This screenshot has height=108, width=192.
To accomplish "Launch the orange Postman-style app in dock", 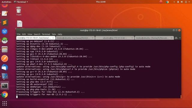I will (x=5, y=58).
